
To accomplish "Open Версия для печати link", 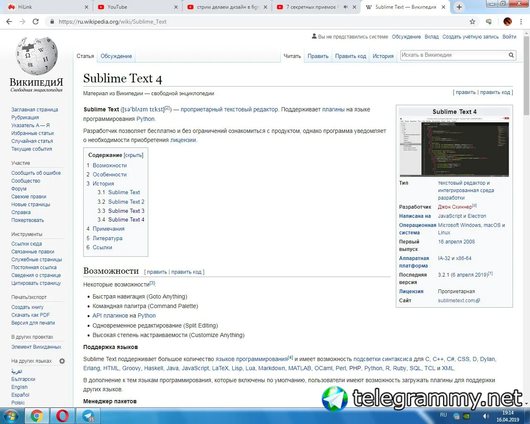I will (33, 323).
